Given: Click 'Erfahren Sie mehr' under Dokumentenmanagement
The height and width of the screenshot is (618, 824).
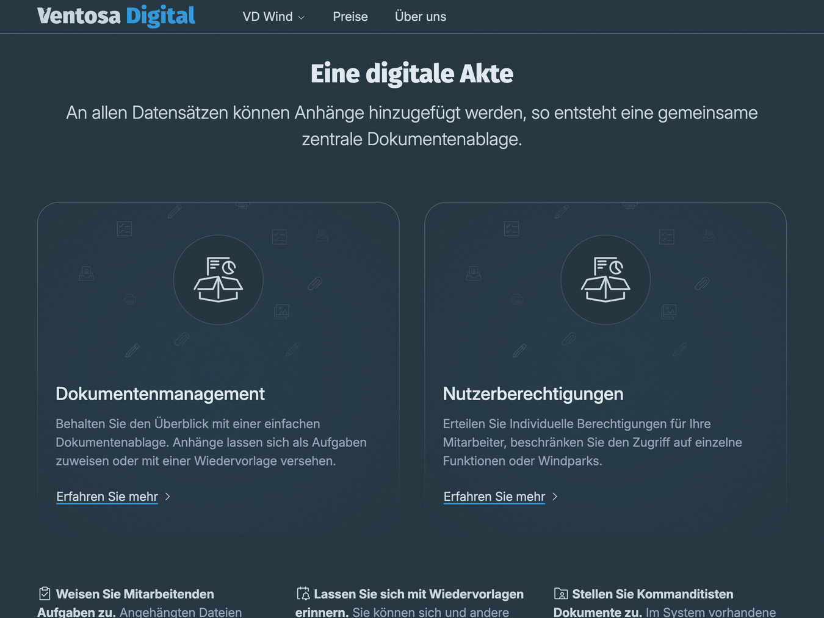Looking at the screenshot, I should [x=107, y=497].
